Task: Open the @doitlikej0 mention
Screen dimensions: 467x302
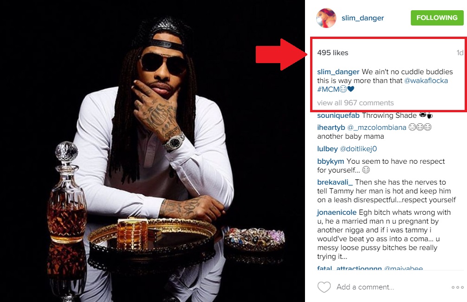Action: 358,149
